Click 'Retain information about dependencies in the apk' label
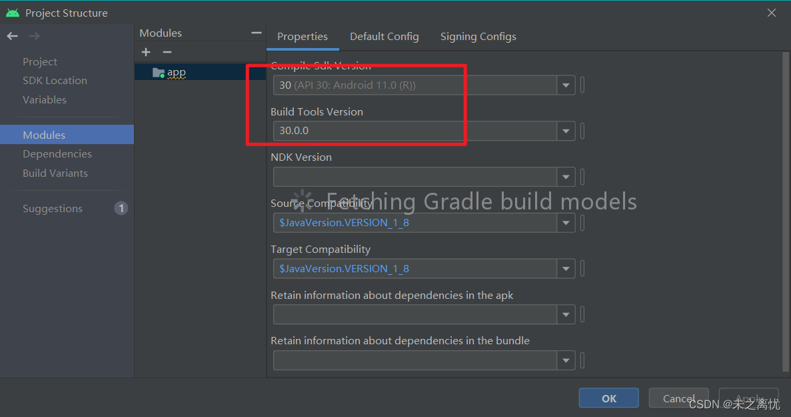 pyautogui.click(x=392, y=295)
